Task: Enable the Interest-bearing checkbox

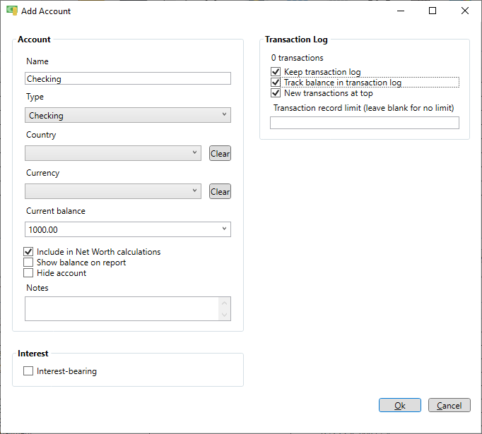Action: [x=28, y=371]
